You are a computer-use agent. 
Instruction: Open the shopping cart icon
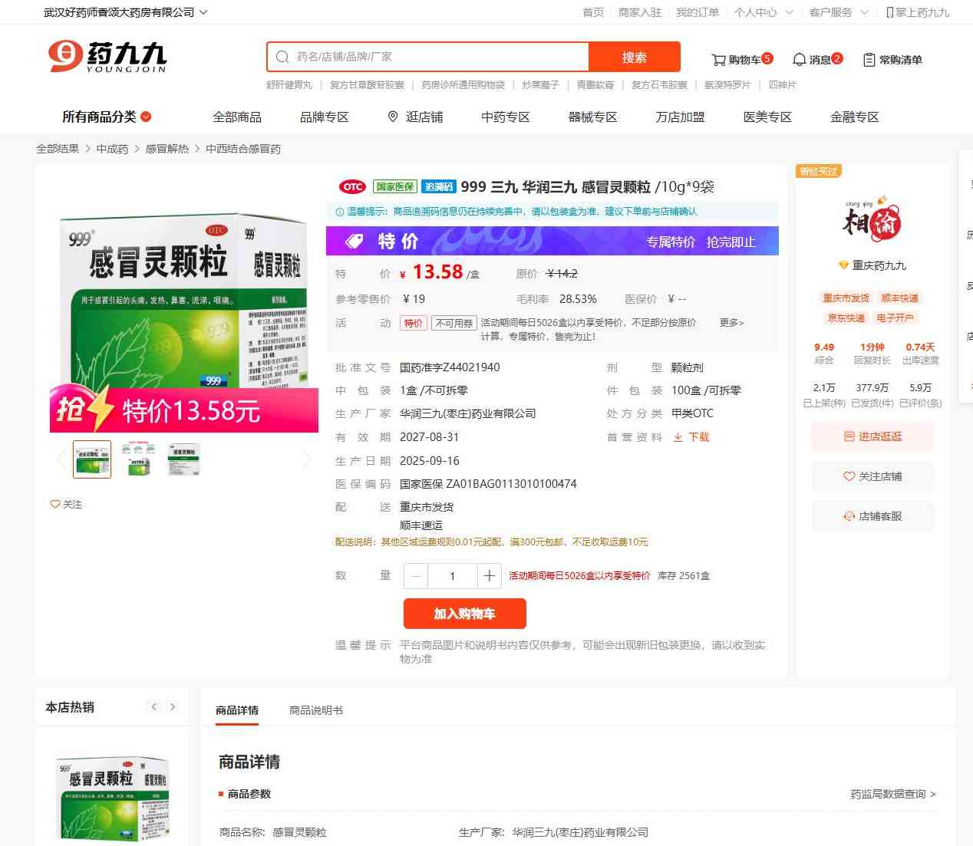tap(718, 60)
